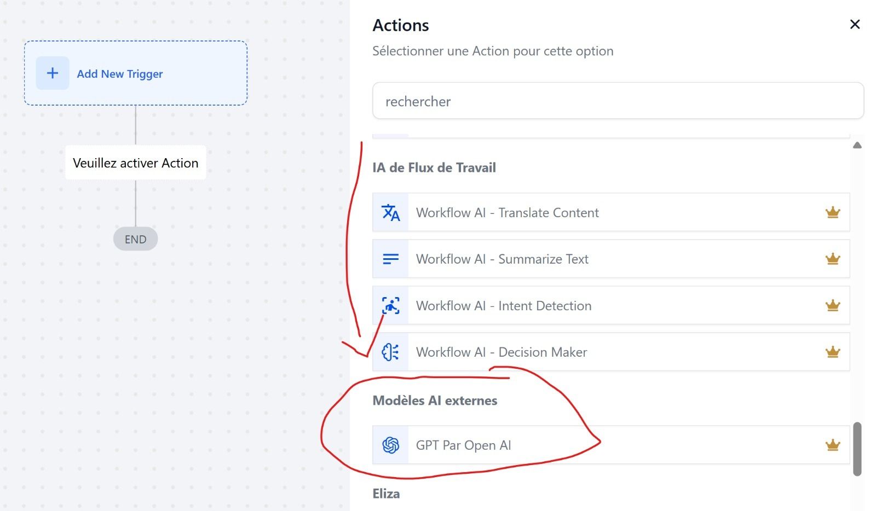Click the OpenAI logo icon
The image size is (876, 511).
click(x=390, y=445)
